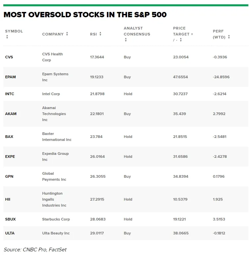Sort by RSI using its arrow icon
This screenshot has height=255, width=249.
(100, 34)
